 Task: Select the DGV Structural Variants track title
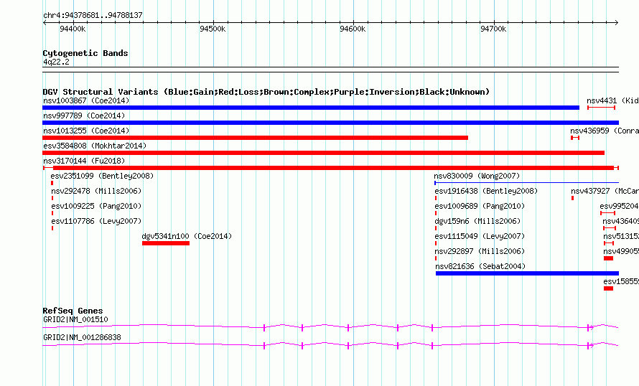click(x=266, y=92)
